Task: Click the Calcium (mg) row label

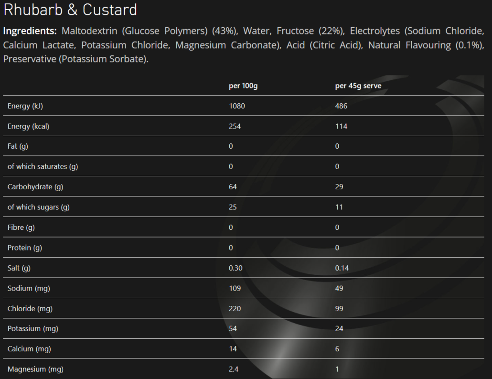Action: pyautogui.click(x=29, y=349)
